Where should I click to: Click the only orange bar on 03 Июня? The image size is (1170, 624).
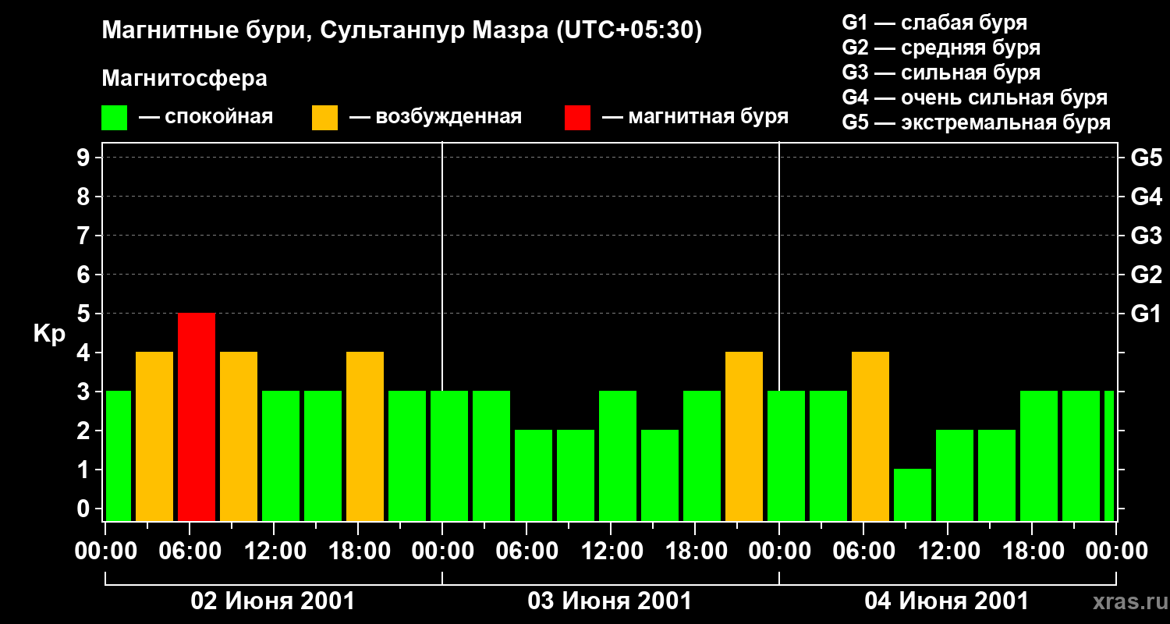[x=744, y=437]
